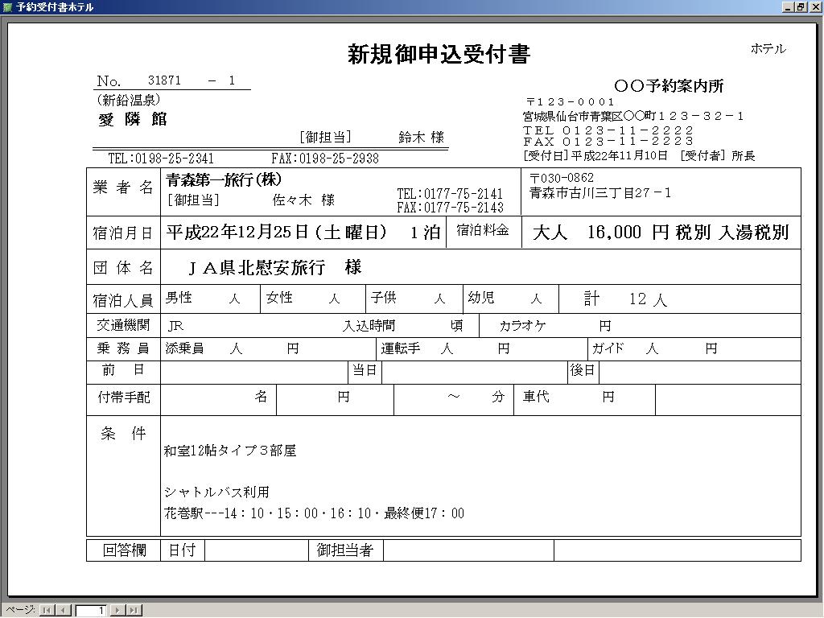Click the agency contact 佐々木 様

pos(303,200)
